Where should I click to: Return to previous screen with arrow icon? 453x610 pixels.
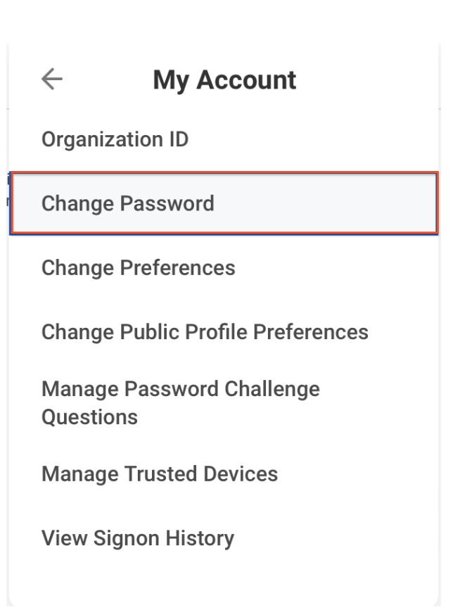click(51, 79)
